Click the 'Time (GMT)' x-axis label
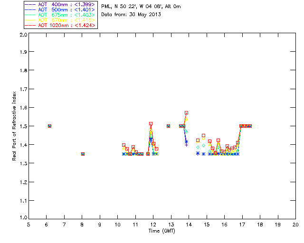The height and width of the screenshot is (243, 304). click(161, 231)
